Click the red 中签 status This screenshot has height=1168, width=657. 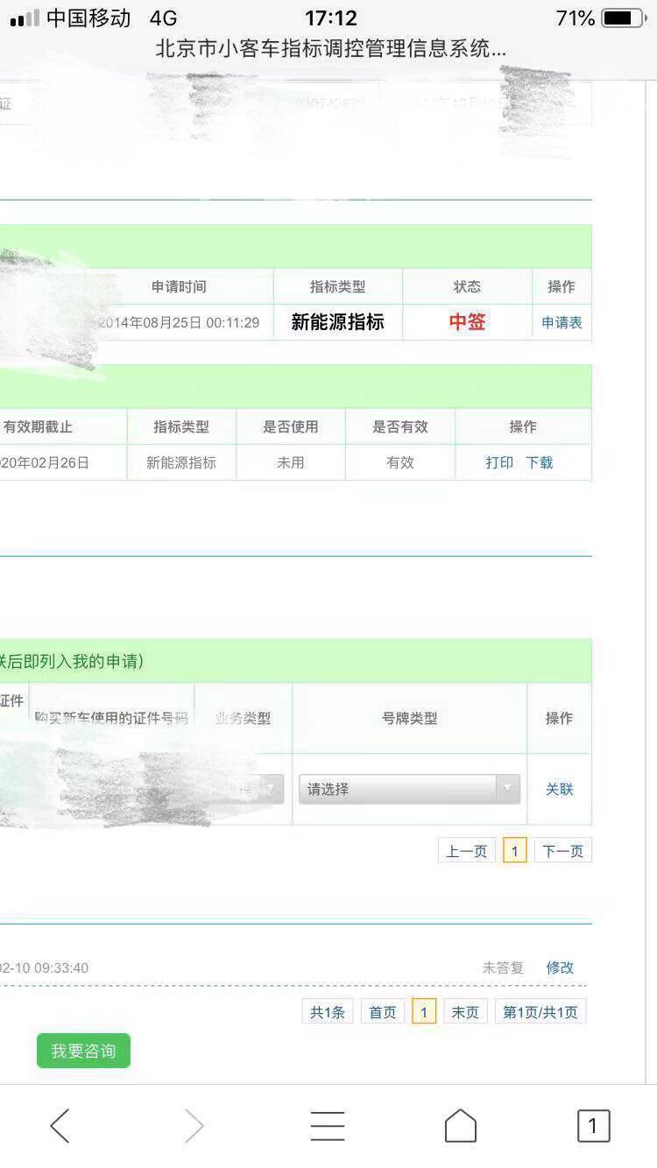[468, 322]
